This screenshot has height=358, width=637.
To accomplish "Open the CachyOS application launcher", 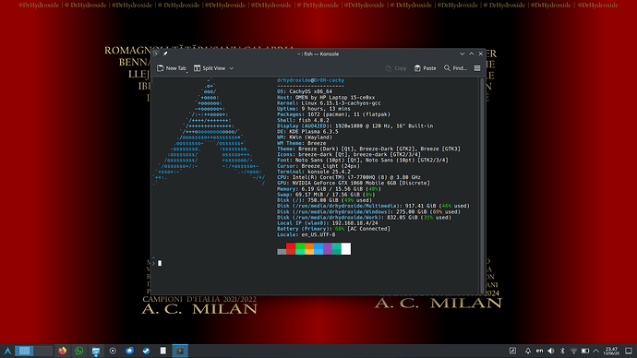I will 7,351.
